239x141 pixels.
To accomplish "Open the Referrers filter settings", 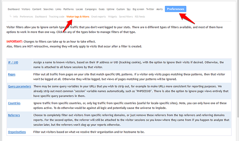I will (x=14, y=115).
